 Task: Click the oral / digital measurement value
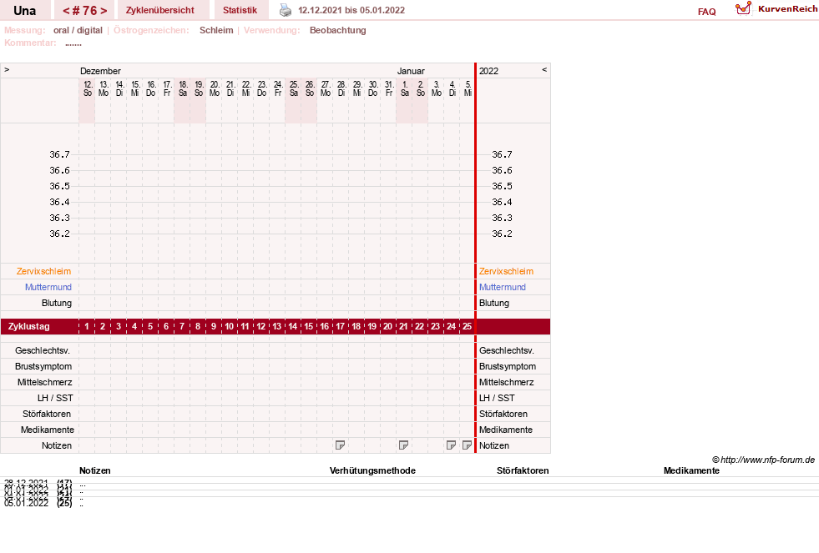78,30
